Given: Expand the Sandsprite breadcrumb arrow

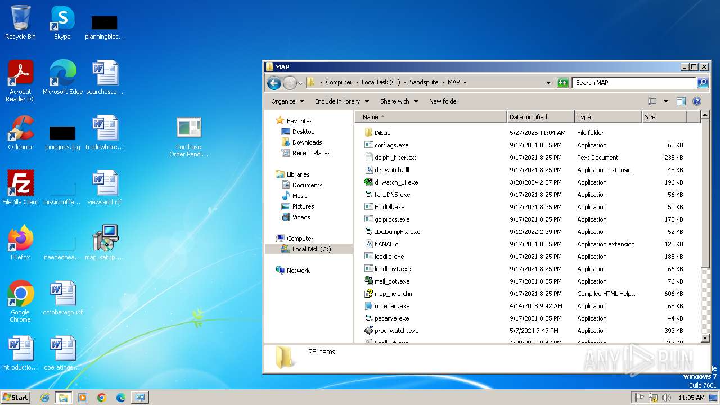Looking at the screenshot, I should (x=443, y=82).
